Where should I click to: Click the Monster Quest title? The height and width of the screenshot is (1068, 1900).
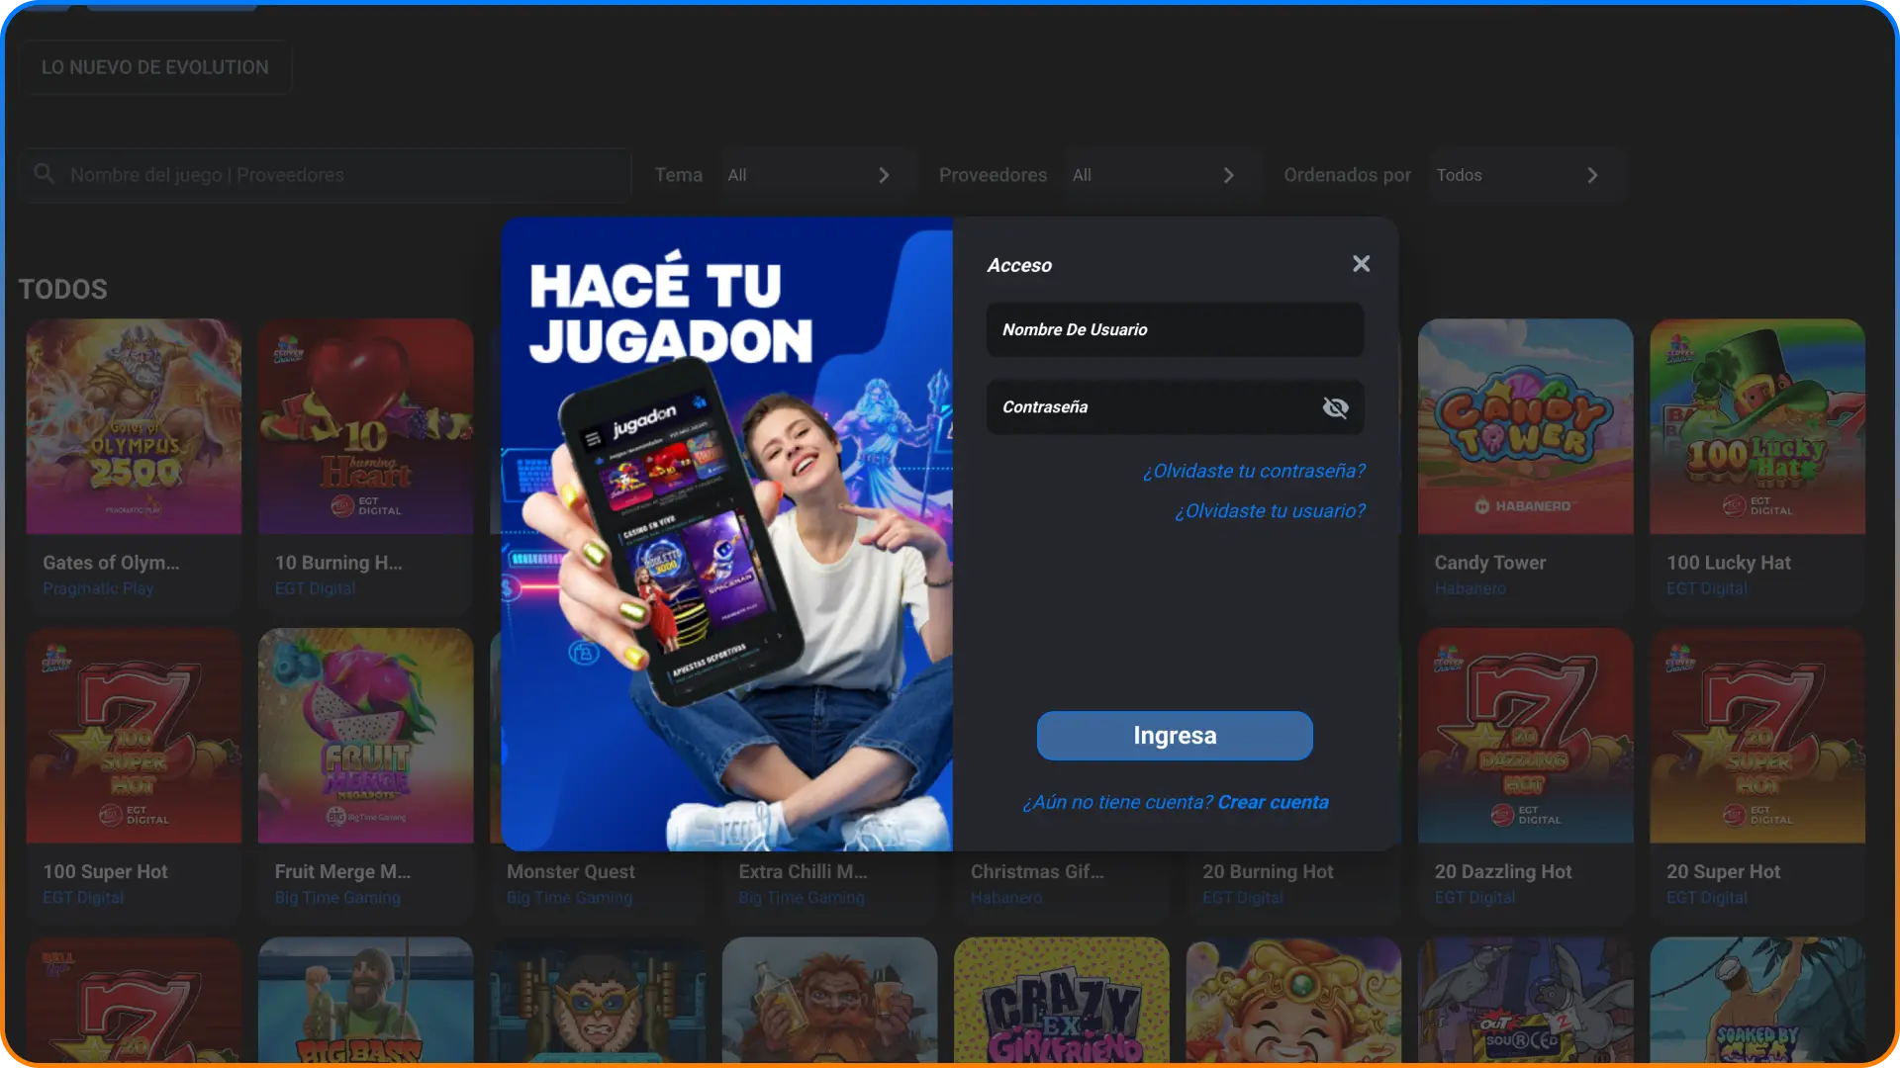pyautogui.click(x=570, y=872)
